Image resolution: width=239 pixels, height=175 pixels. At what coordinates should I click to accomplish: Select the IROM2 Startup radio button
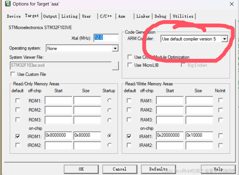pos(109,145)
